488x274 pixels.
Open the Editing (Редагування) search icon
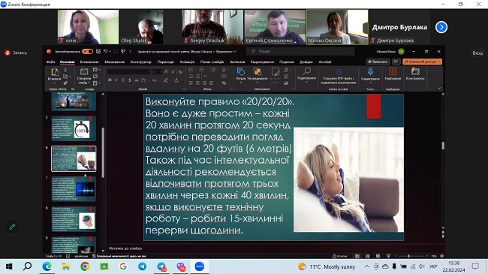306,71
